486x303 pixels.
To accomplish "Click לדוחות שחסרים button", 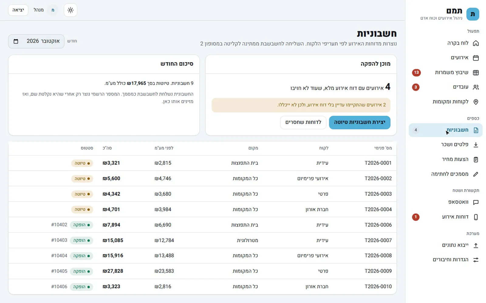I will [303, 122].
